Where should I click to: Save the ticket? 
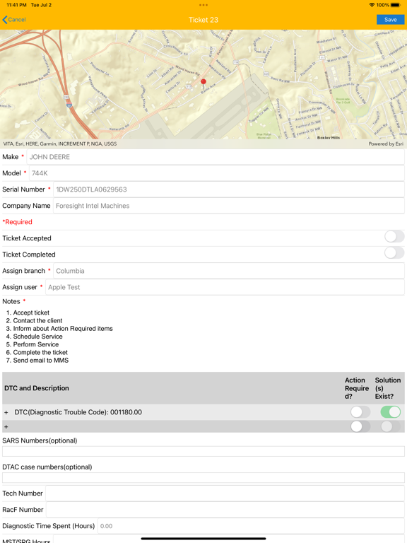[390, 20]
